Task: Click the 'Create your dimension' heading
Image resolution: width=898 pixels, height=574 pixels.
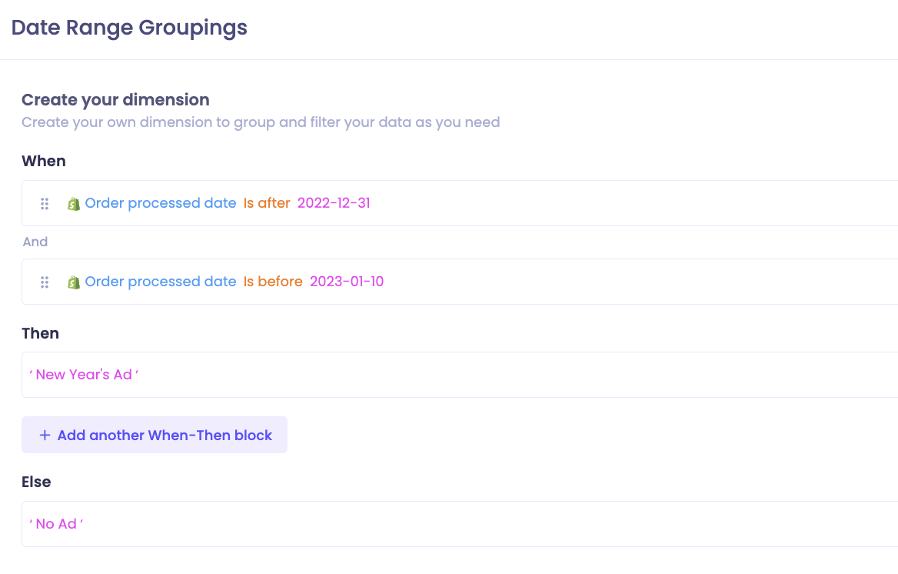Action: (x=115, y=100)
